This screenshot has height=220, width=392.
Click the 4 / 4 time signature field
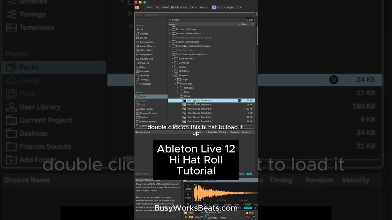tap(183, 7)
